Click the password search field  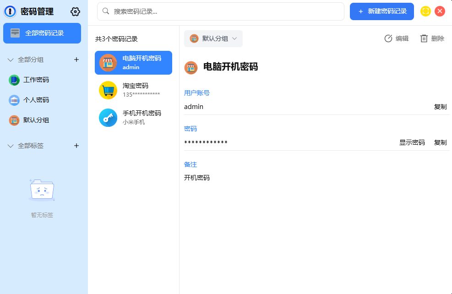[x=221, y=11]
